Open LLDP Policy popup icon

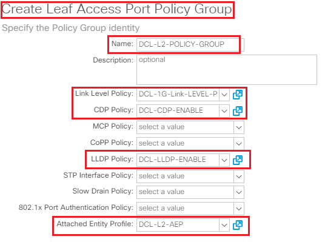[x=238, y=160]
